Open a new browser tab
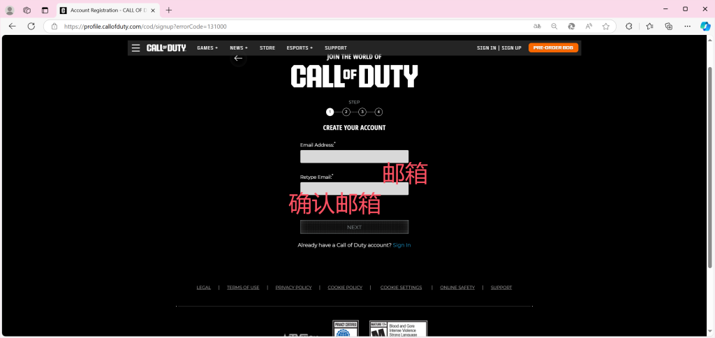 169,10
